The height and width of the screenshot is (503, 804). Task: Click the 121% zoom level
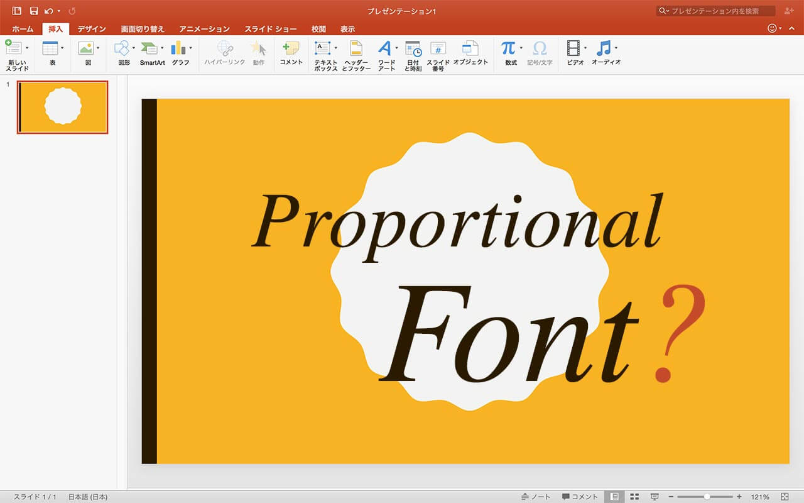760,497
